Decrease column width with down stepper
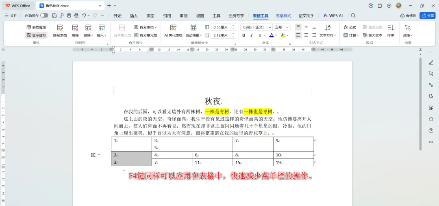The image size is (439, 206). (x=233, y=37)
